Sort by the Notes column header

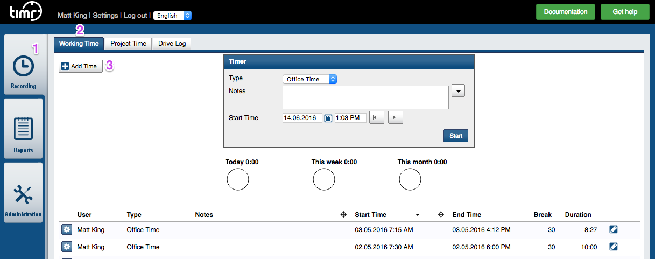[x=204, y=215]
